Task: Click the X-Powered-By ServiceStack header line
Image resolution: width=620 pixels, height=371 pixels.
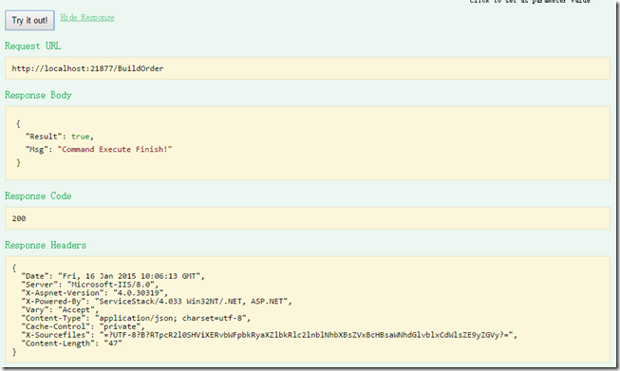Action: pos(157,302)
